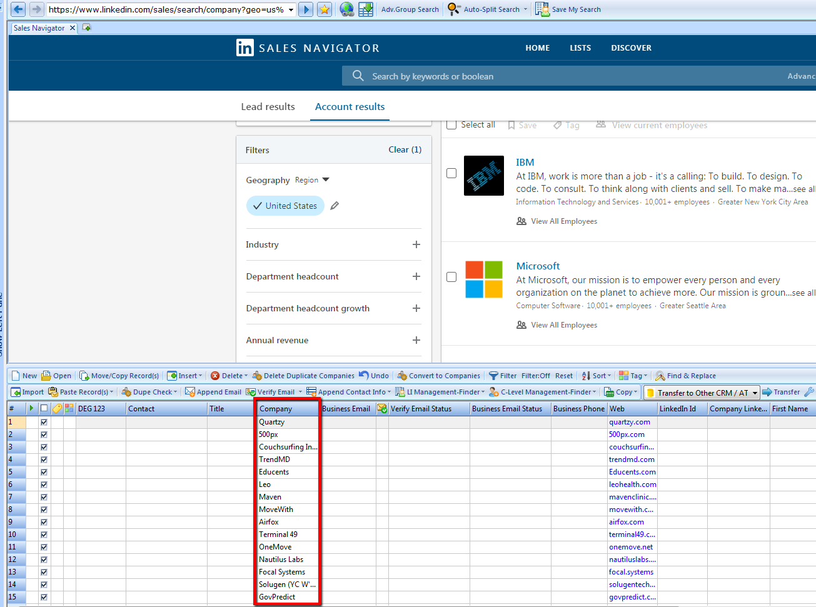Open a new tab with the plus tab icon
This screenshot has width=816, height=607.
tap(86, 28)
